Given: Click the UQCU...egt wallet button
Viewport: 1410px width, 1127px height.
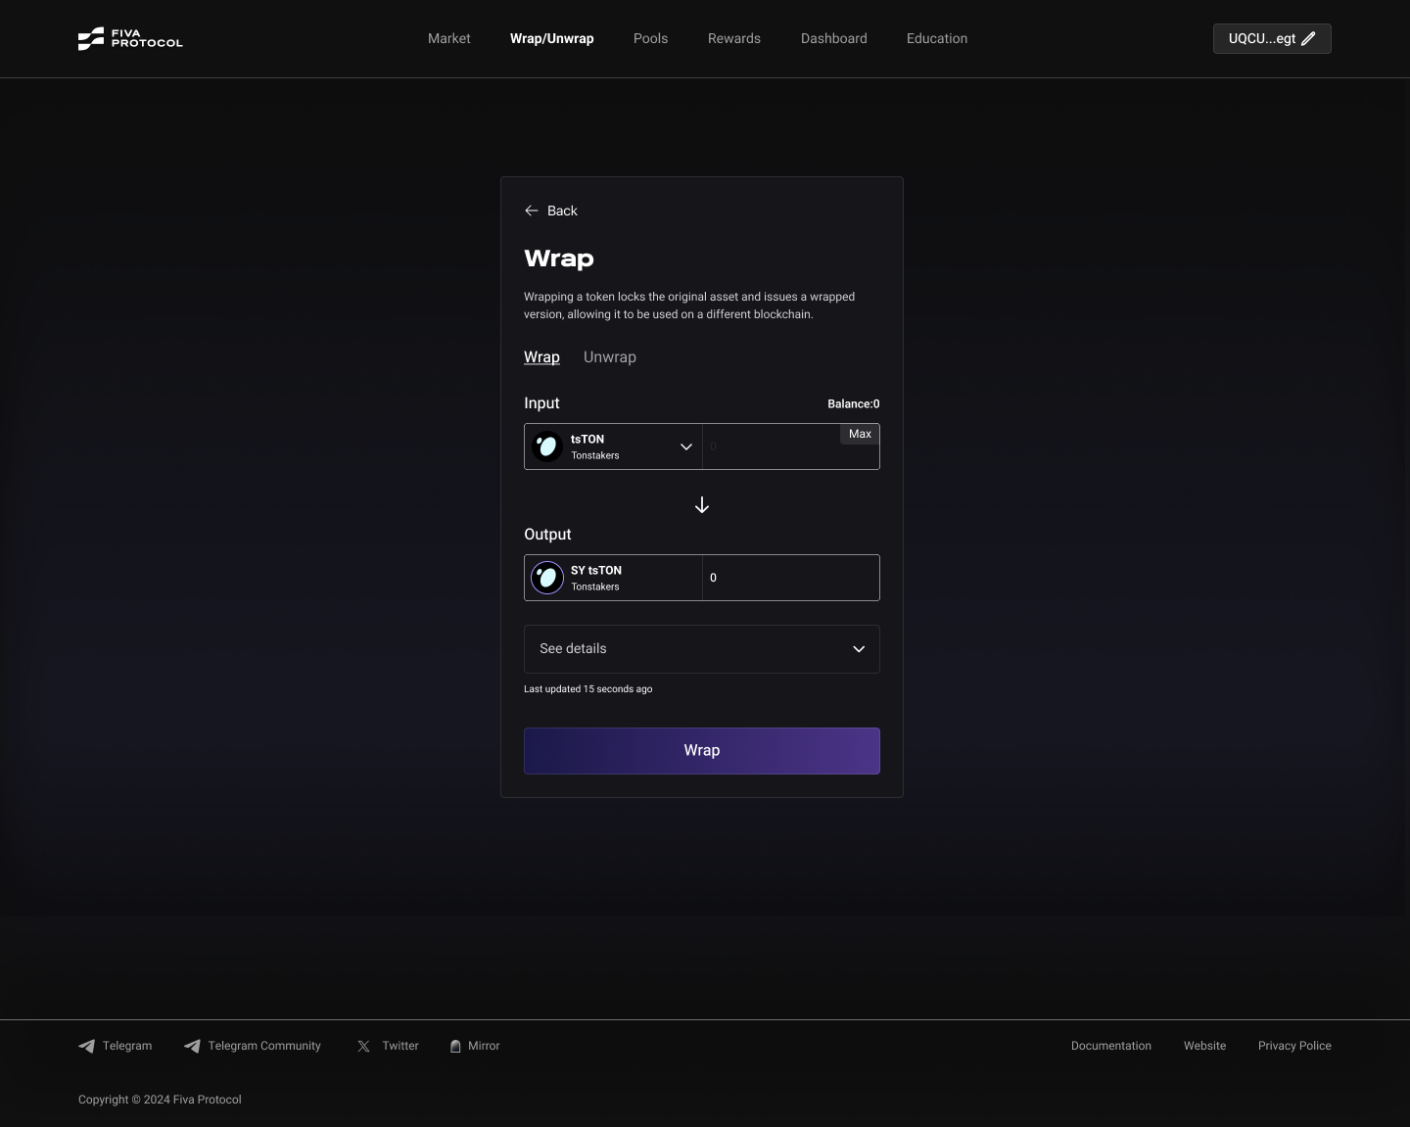Looking at the screenshot, I should coord(1265,38).
